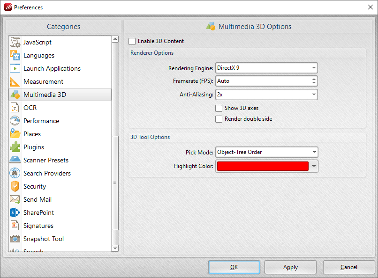Open the Send Mail category
This screenshot has height=278, width=378.
pos(60,199)
